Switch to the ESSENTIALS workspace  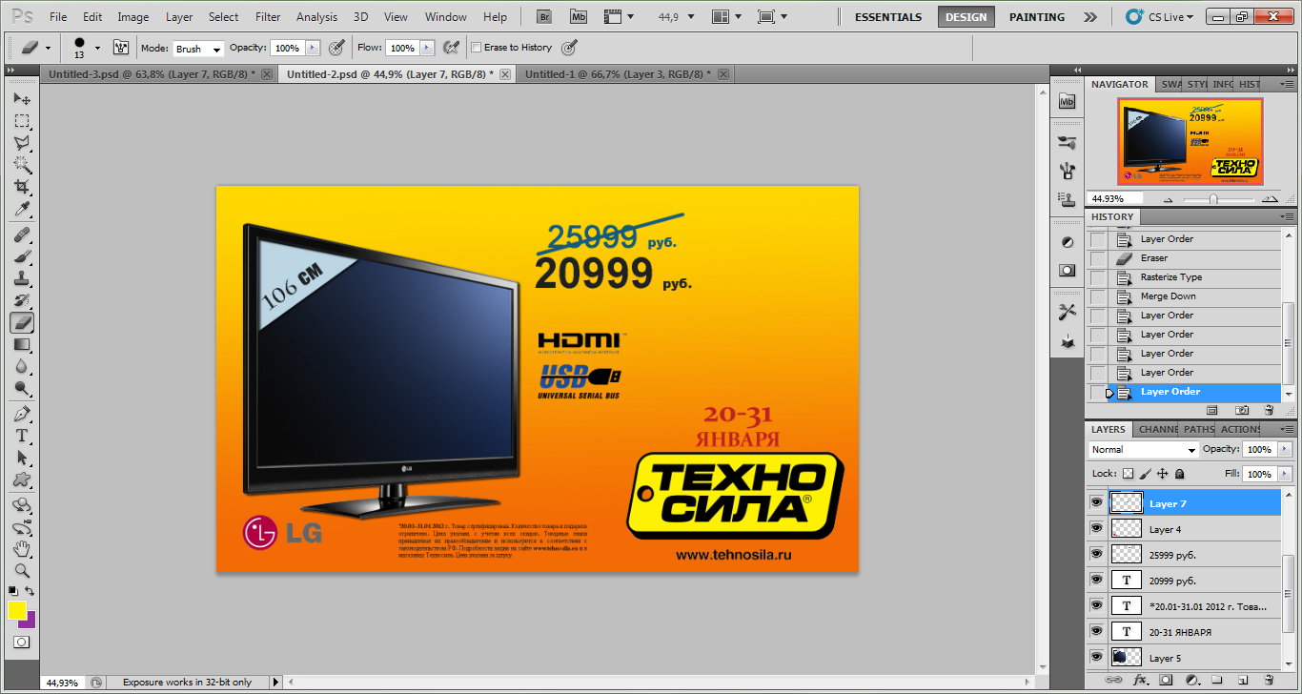click(888, 16)
